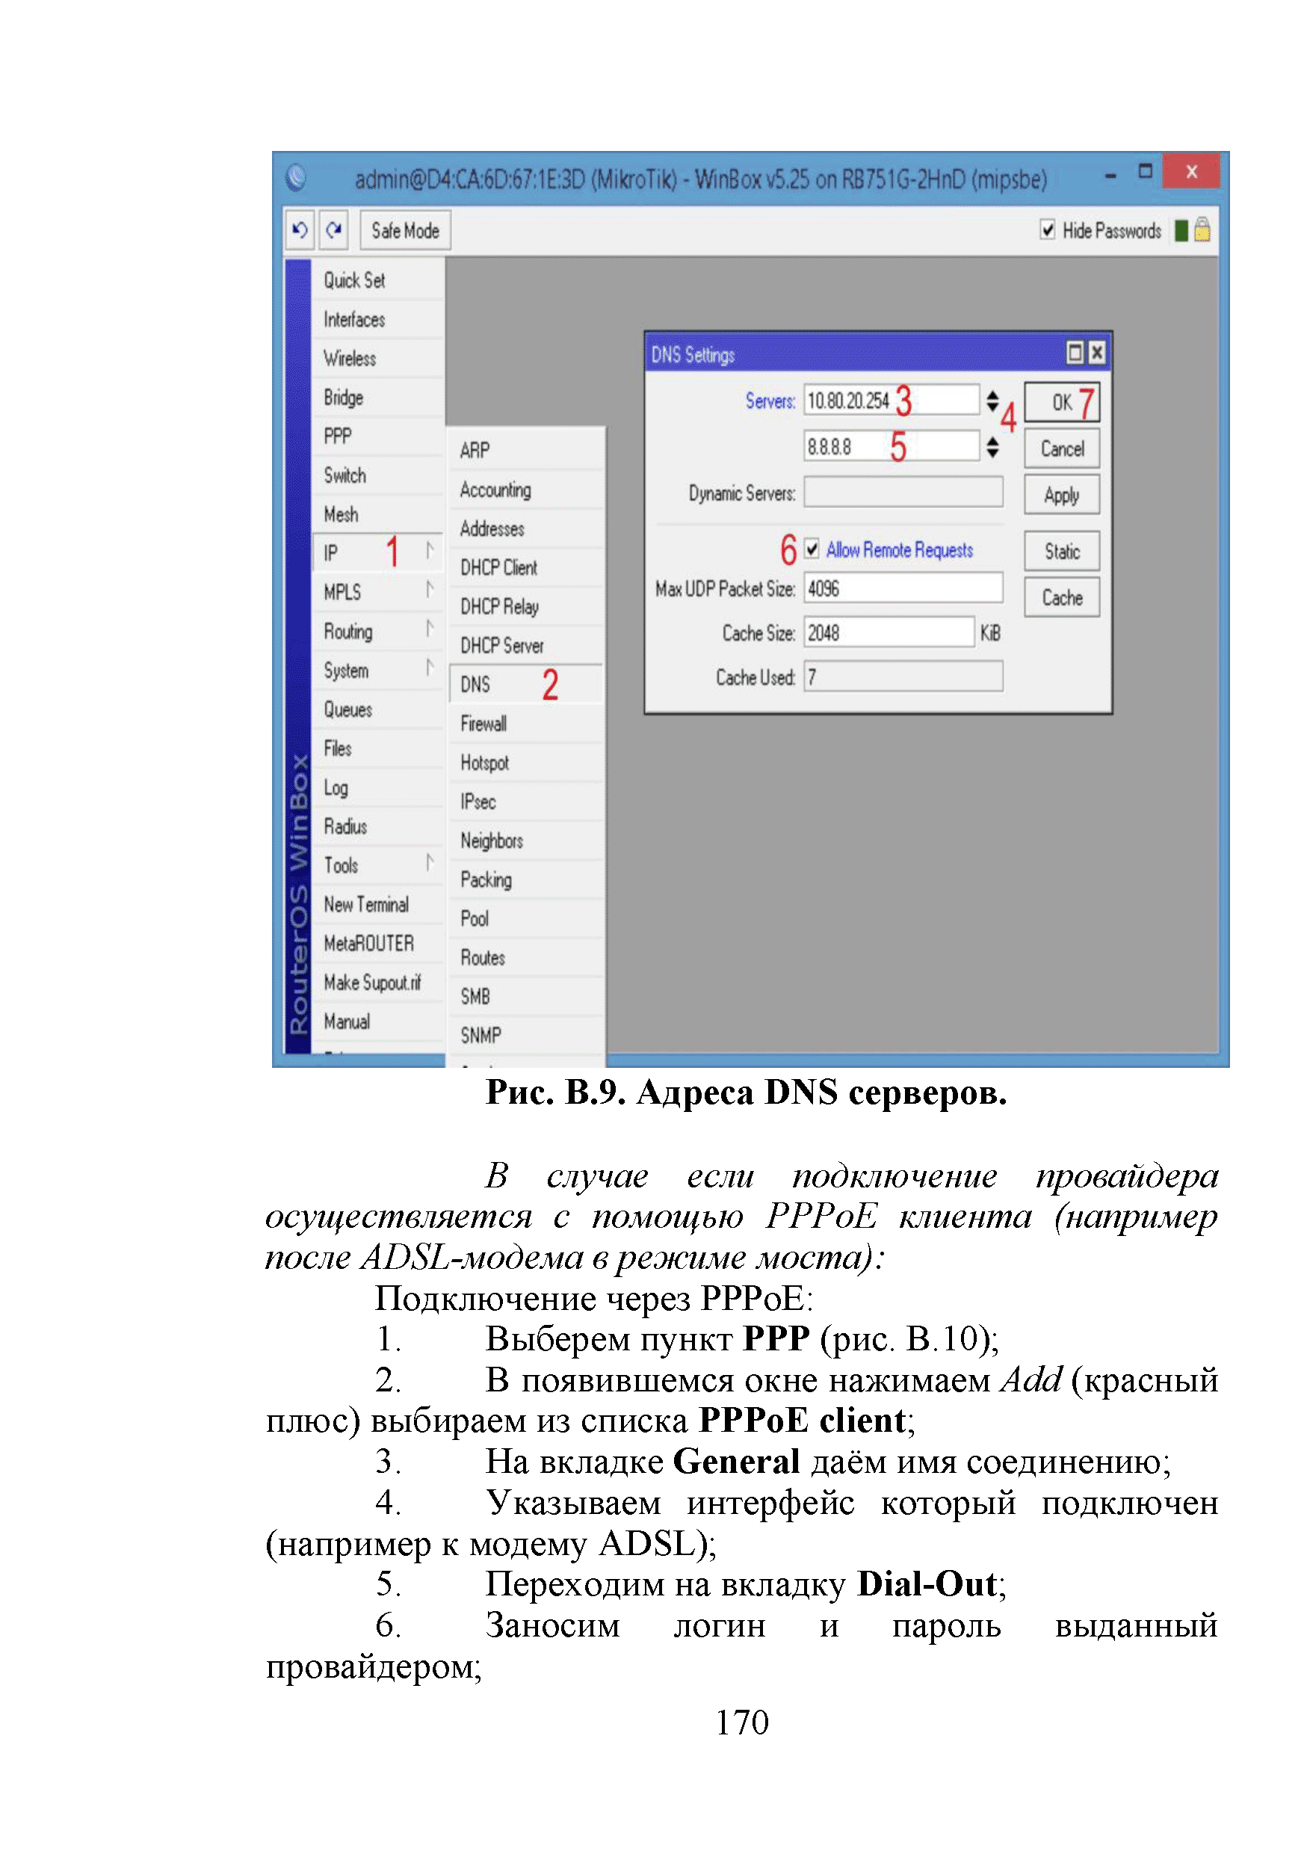Select Packing in IP submenu
The width and height of the screenshot is (1307, 1854).
tap(525, 880)
